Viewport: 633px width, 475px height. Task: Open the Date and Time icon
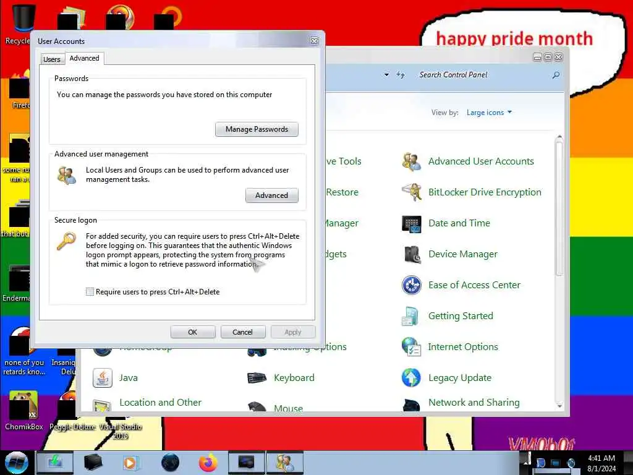(411, 223)
